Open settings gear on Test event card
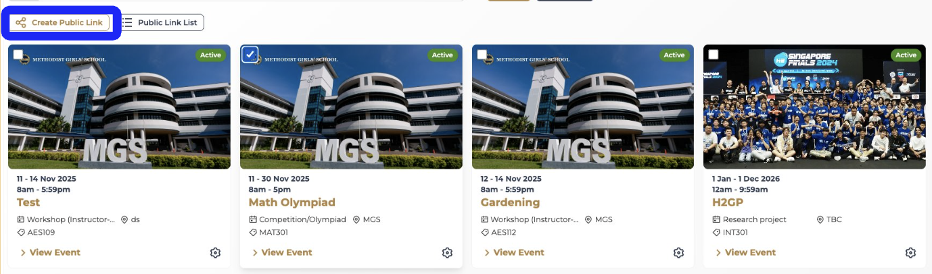 (215, 252)
